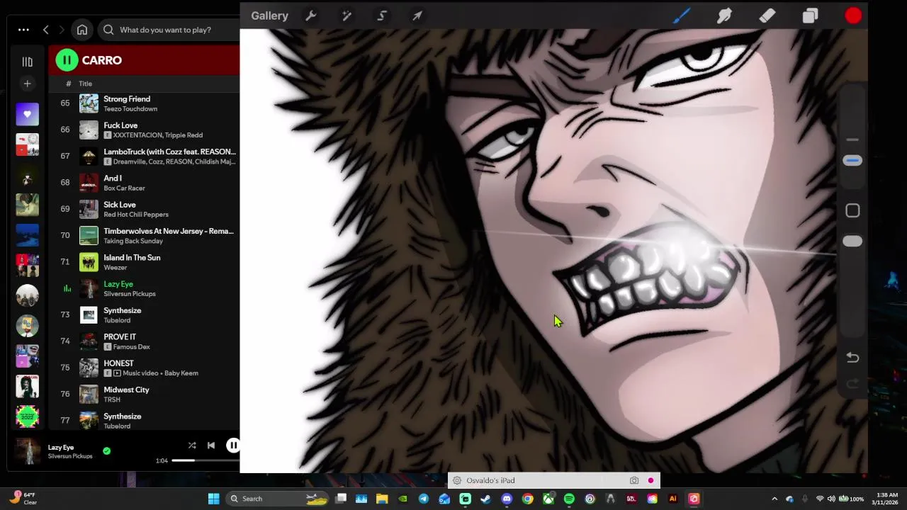Open artist Box Car Racer
Screen dimensions: 907x510
pos(124,188)
